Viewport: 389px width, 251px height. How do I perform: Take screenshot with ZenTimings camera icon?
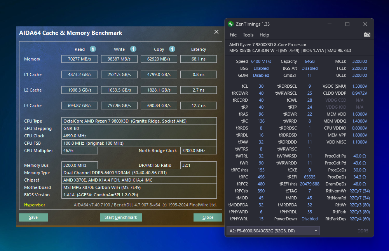(x=367, y=35)
